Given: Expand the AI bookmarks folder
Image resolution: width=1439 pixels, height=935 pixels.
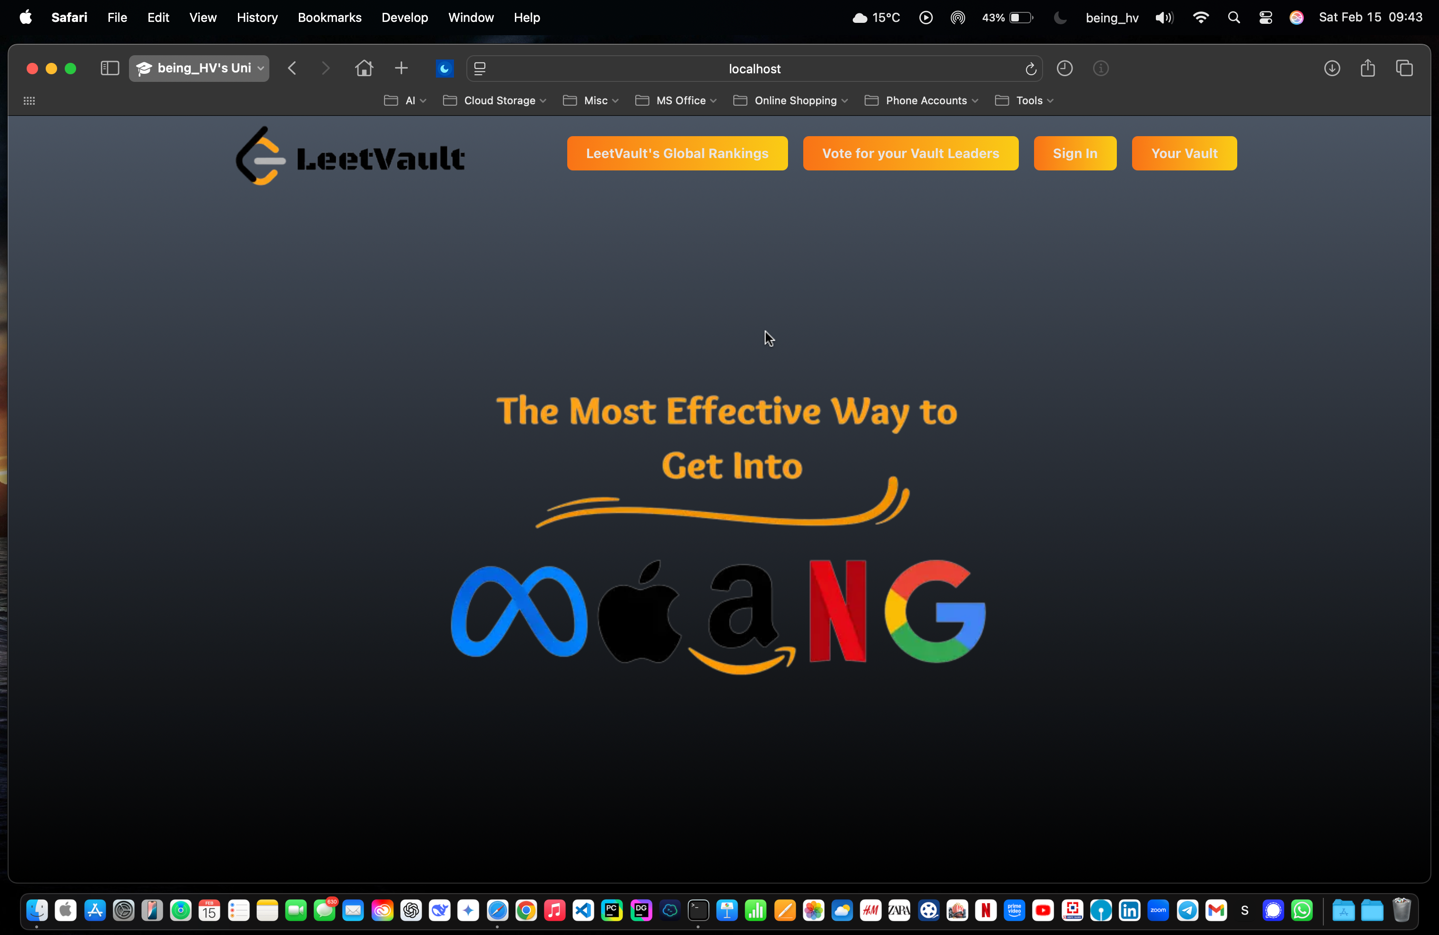Looking at the screenshot, I should [x=410, y=100].
